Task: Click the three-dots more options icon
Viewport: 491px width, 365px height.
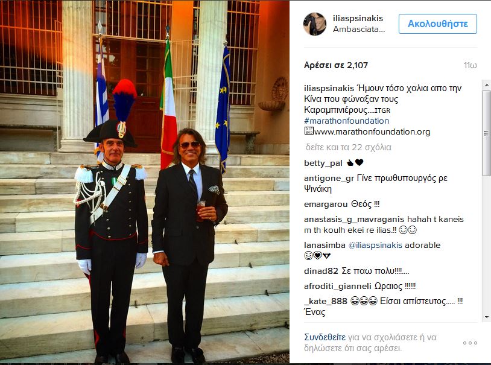Action: point(470,343)
